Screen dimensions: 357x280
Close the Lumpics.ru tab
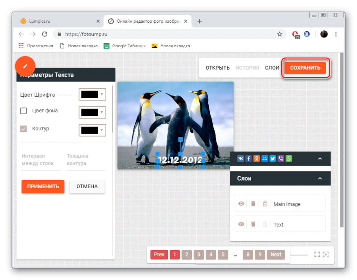click(98, 21)
